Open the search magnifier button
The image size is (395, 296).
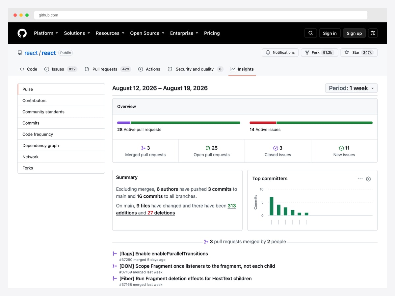pyautogui.click(x=311, y=33)
